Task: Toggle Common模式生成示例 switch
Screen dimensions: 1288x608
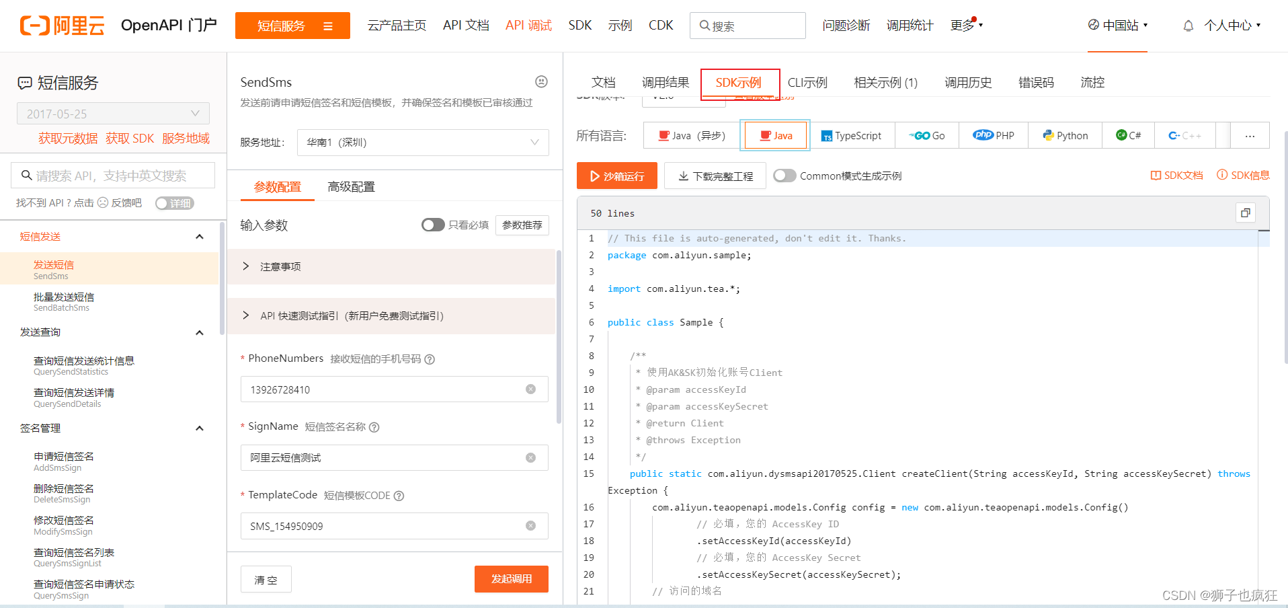Action: tap(784, 176)
